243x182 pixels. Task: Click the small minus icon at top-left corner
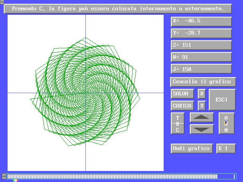[2, 2]
